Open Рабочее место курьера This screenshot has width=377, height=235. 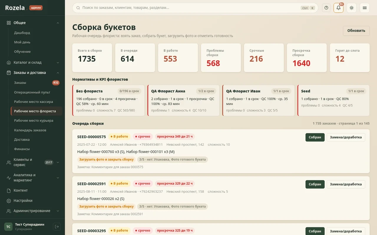coord(37,120)
